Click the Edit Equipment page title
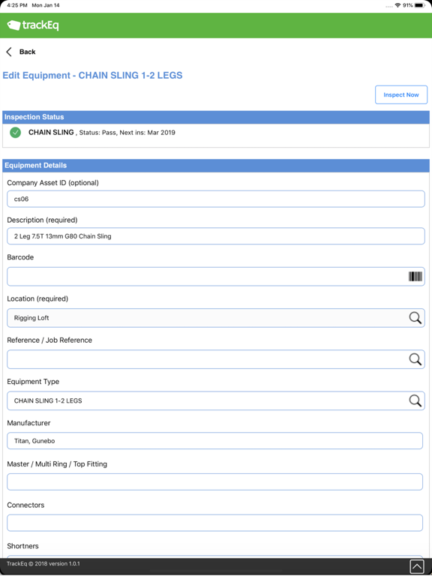This screenshot has height=576, width=432. (x=92, y=75)
